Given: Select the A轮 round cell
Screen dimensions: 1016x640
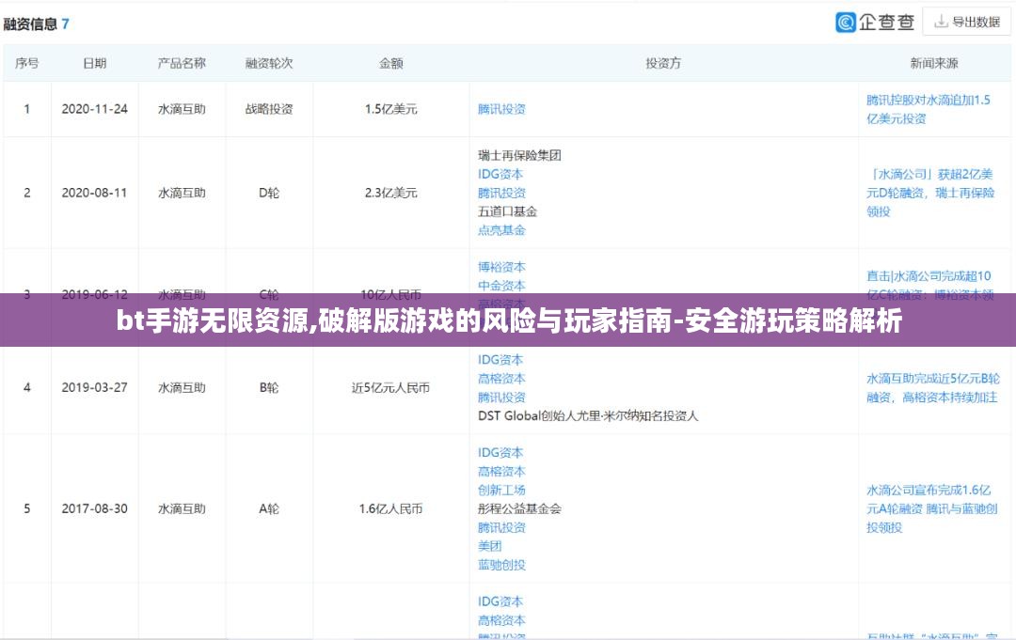Looking at the screenshot, I should (x=269, y=508).
